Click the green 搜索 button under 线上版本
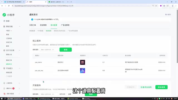 pos(66,50)
